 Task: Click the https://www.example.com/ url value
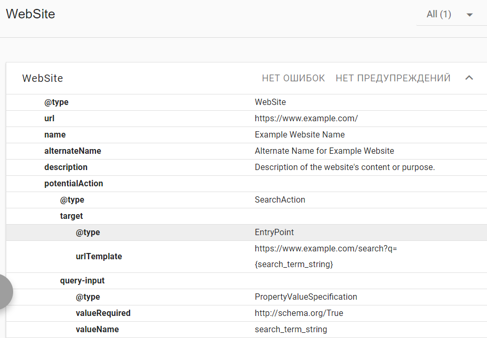[x=306, y=119]
